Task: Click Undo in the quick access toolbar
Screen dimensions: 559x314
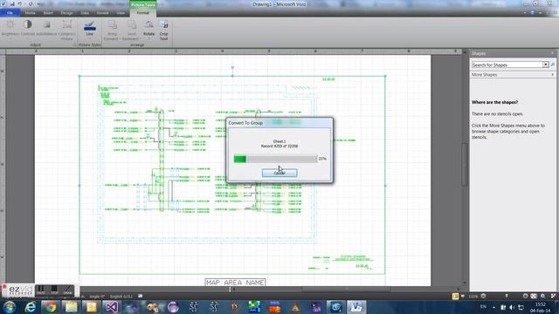Action: 20,3
